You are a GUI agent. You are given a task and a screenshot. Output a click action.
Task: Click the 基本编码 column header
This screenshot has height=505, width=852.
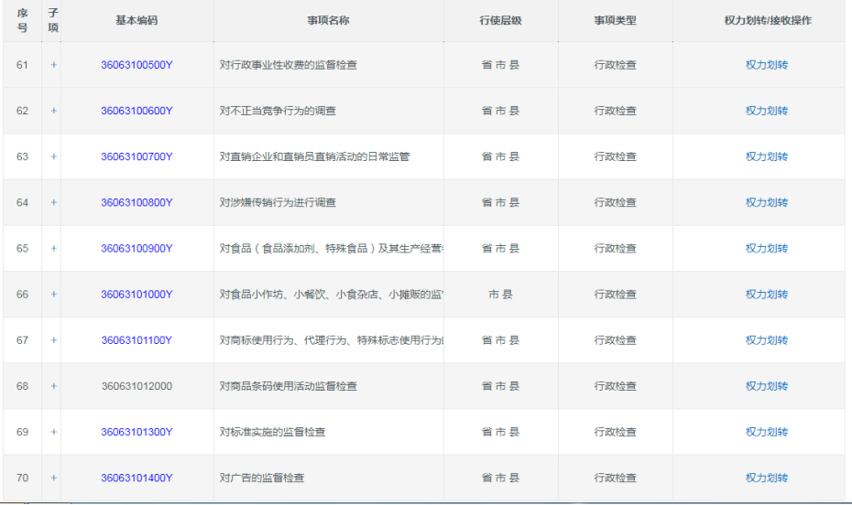coord(137,20)
